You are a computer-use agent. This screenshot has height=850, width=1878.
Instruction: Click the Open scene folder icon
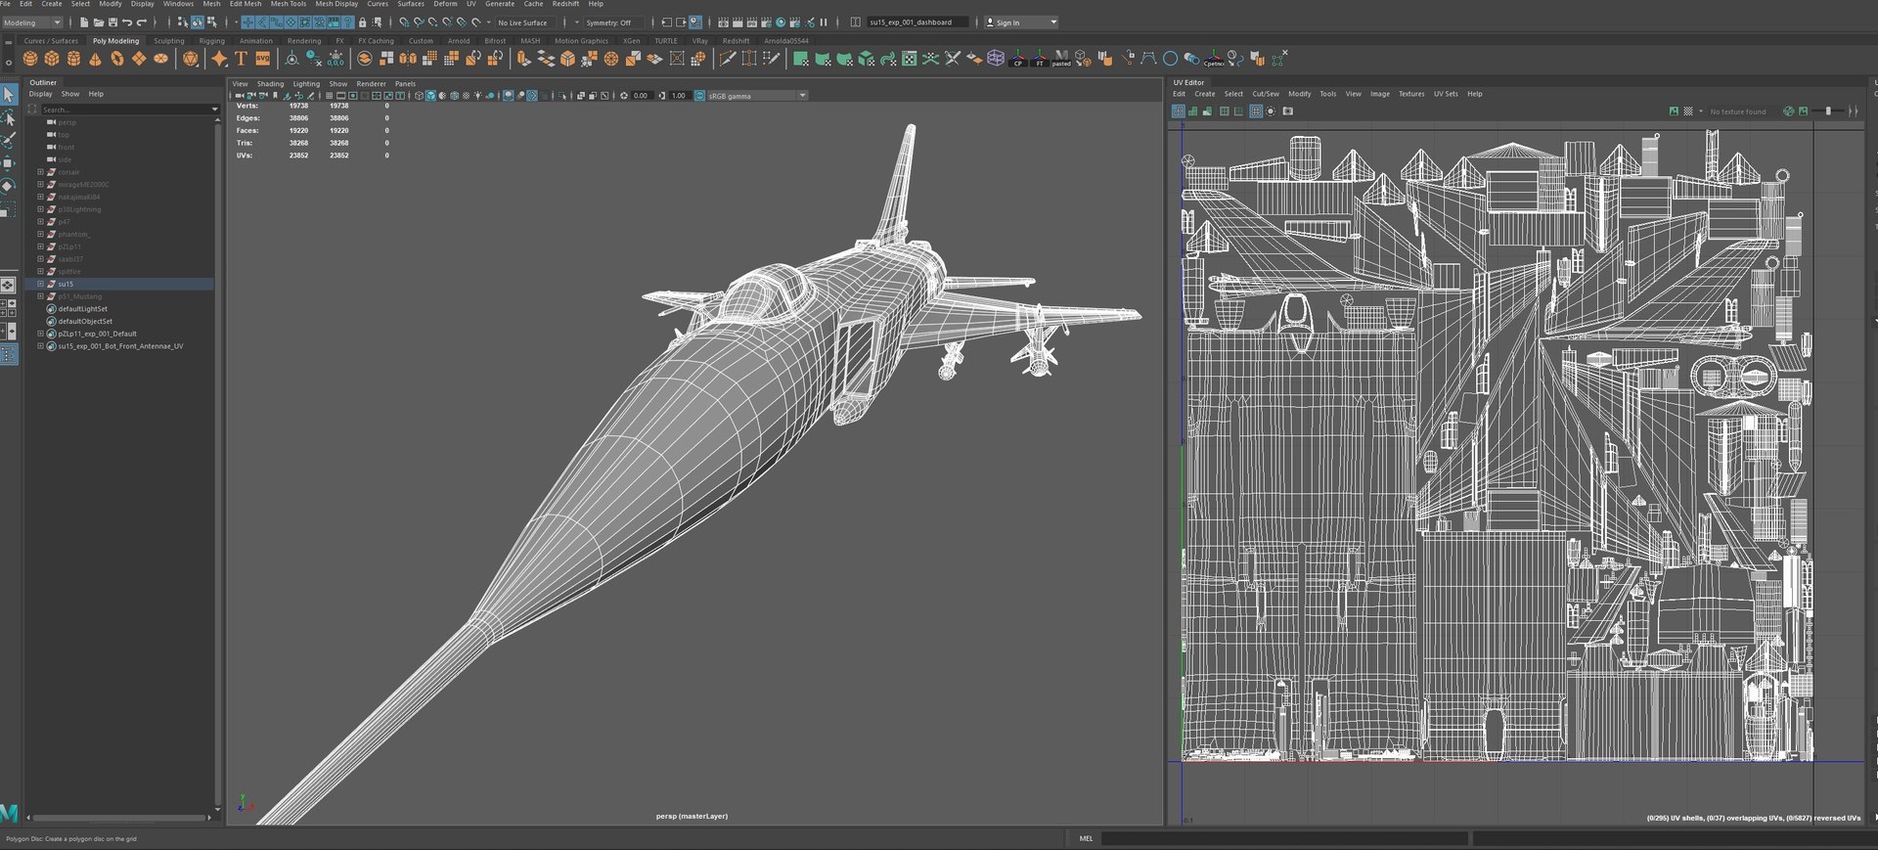click(x=99, y=22)
